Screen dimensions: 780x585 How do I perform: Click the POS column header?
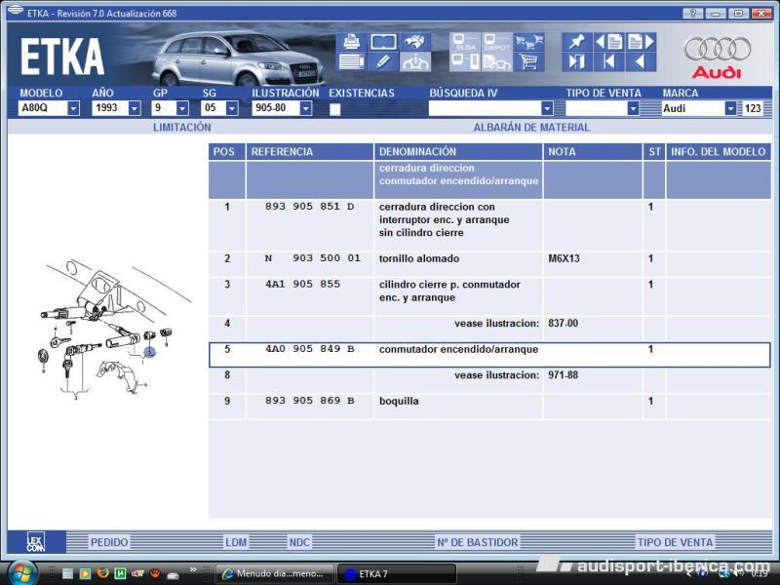click(227, 152)
